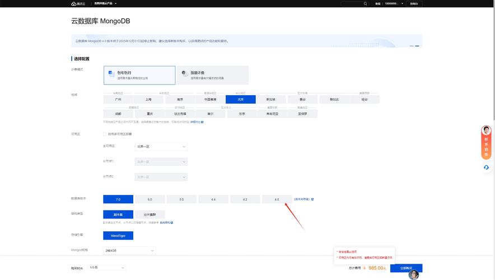This screenshot has width=495, height=280.
Task: Enable the 启用多可用区部署 checkbox
Action: pos(105,134)
